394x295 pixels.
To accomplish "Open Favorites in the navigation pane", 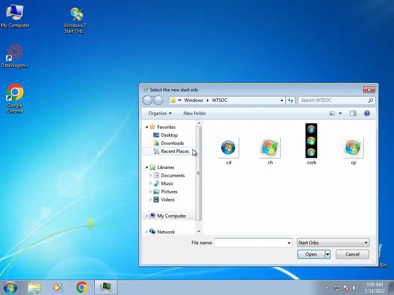I will point(166,127).
